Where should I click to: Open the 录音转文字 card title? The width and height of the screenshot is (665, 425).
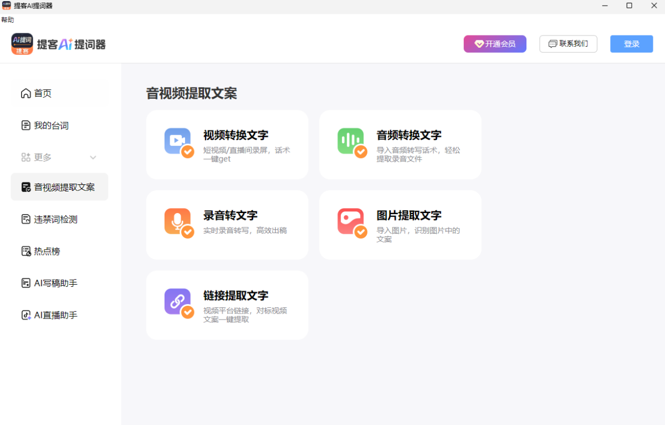point(231,215)
